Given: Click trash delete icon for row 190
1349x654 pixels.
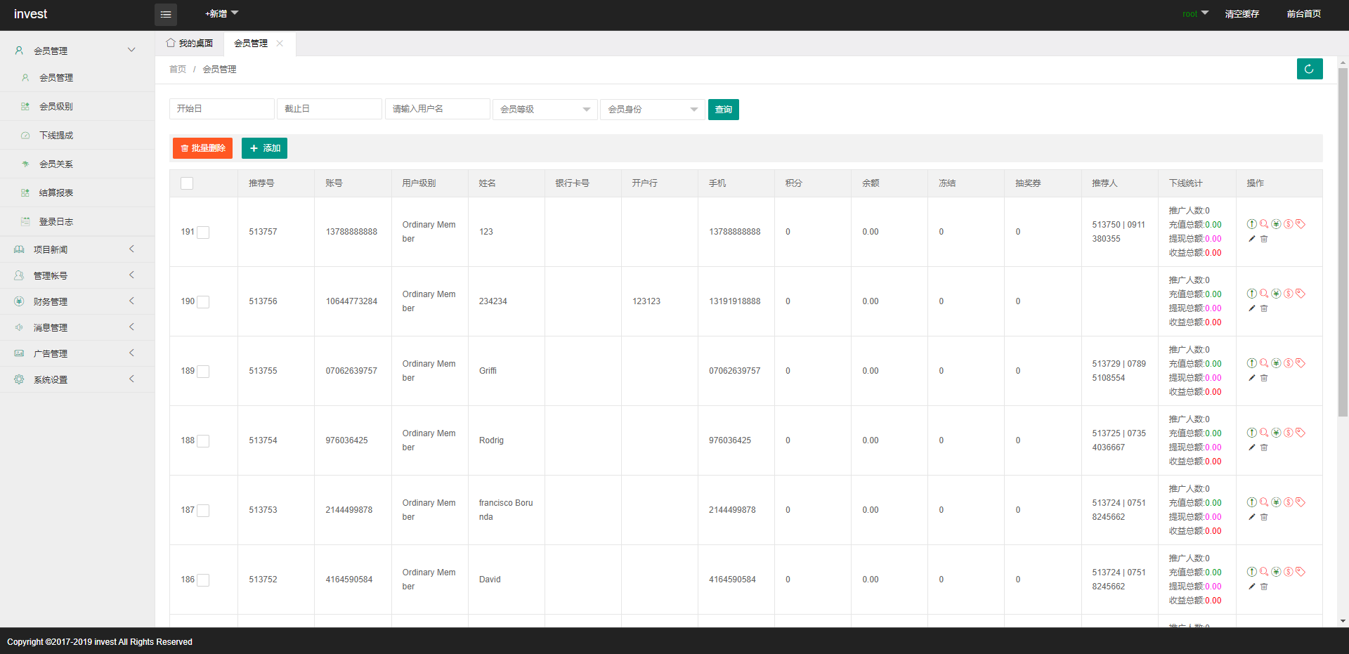Looking at the screenshot, I should point(1264,308).
